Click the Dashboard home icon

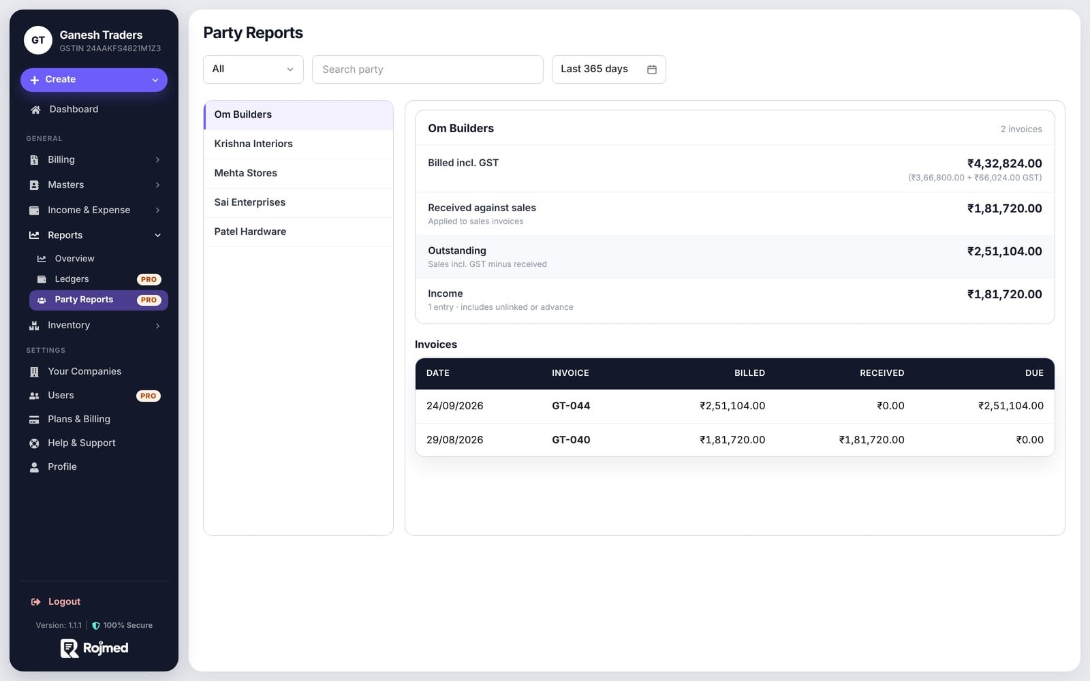(35, 110)
